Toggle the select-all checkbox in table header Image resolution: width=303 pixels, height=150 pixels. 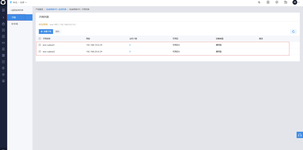coord(40,39)
